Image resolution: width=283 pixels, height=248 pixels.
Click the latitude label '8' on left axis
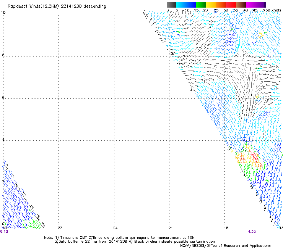click(x=3, y=55)
